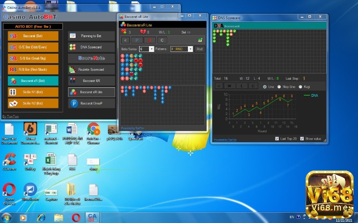This screenshot has height=223, width=358.
Task: Select Line chart radio option
Action: [264, 87]
